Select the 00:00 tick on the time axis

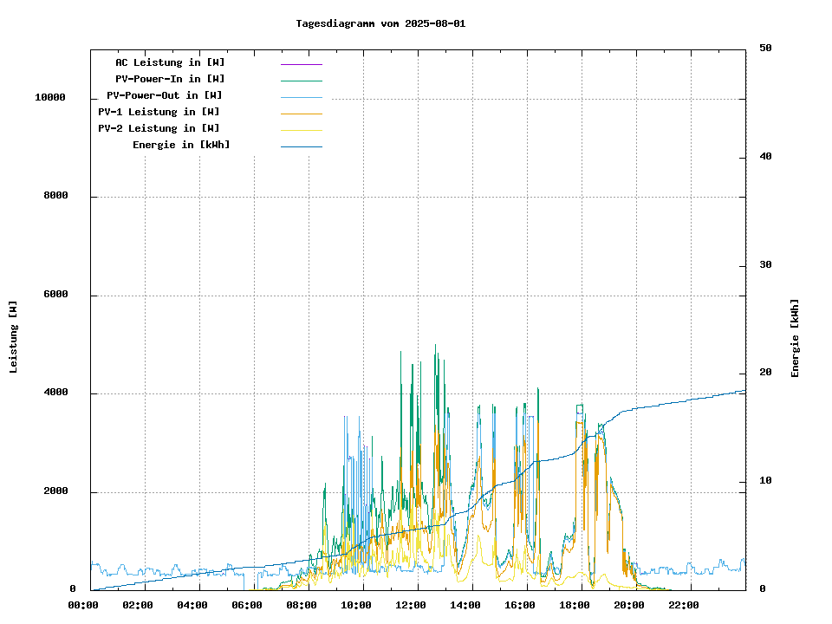pyautogui.click(x=82, y=605)
